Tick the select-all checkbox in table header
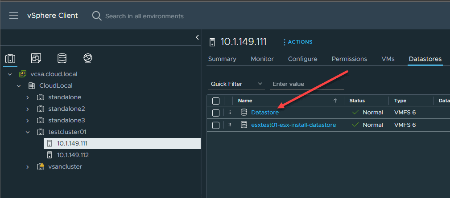This screenshot has height=198, width=450. (x=216, y=101)
